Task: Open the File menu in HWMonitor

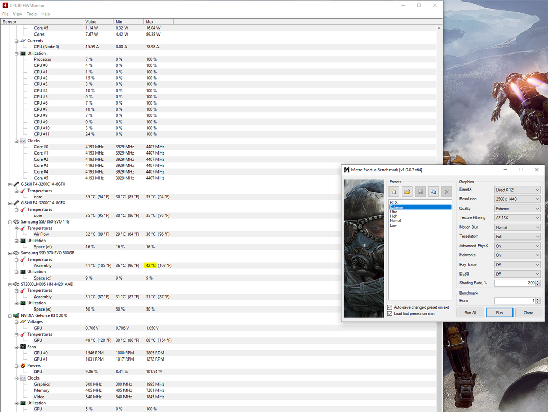Action: [x=5, y=14]
